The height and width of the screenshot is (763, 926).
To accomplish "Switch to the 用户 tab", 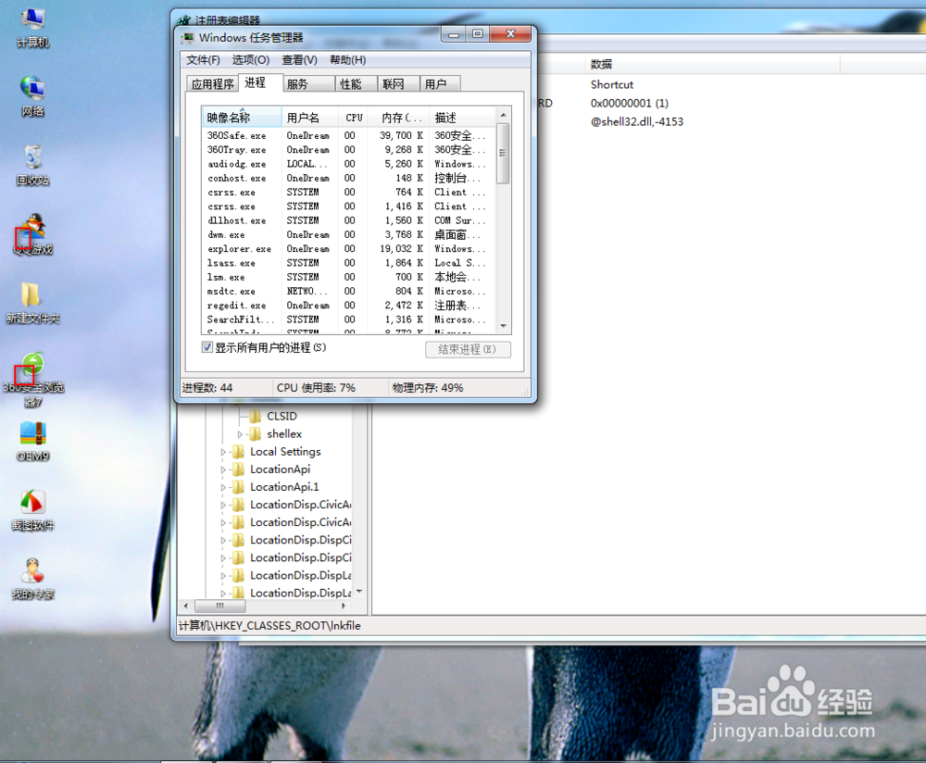I will pos(441,84).
